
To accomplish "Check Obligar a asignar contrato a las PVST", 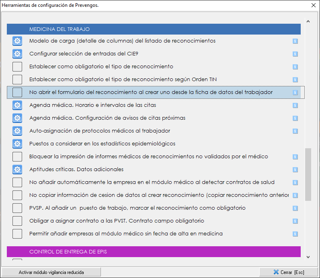I will point(17,221).
